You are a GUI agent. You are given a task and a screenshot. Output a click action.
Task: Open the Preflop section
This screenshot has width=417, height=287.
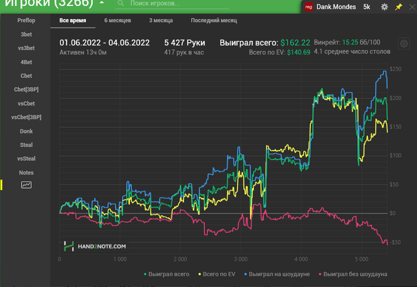(x=26, y=20)
